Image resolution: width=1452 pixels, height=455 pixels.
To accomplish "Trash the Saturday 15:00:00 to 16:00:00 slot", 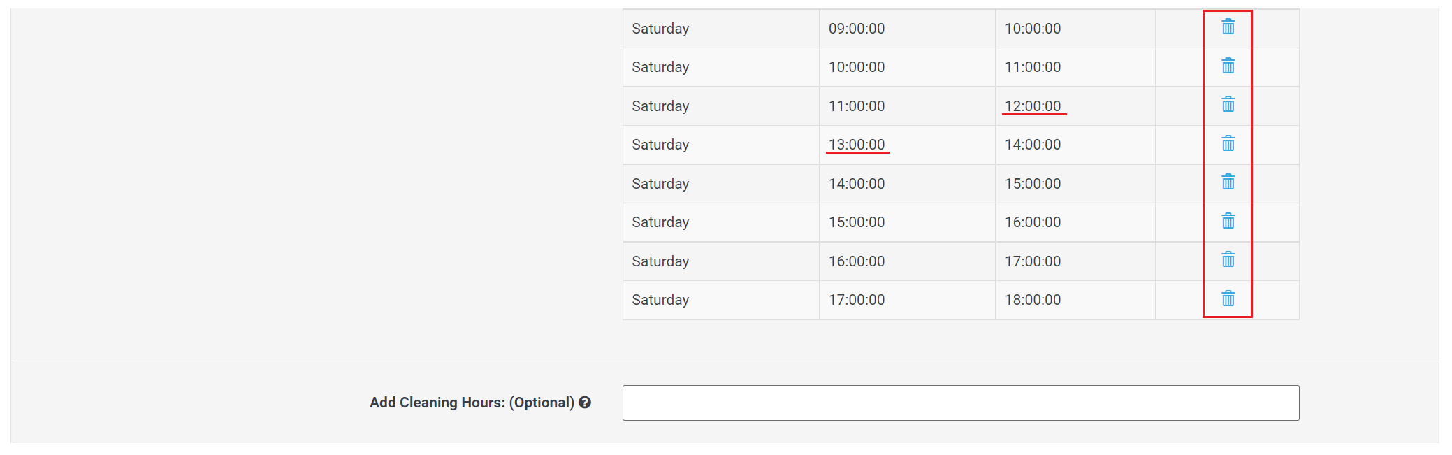I will tap(1228, 222).
